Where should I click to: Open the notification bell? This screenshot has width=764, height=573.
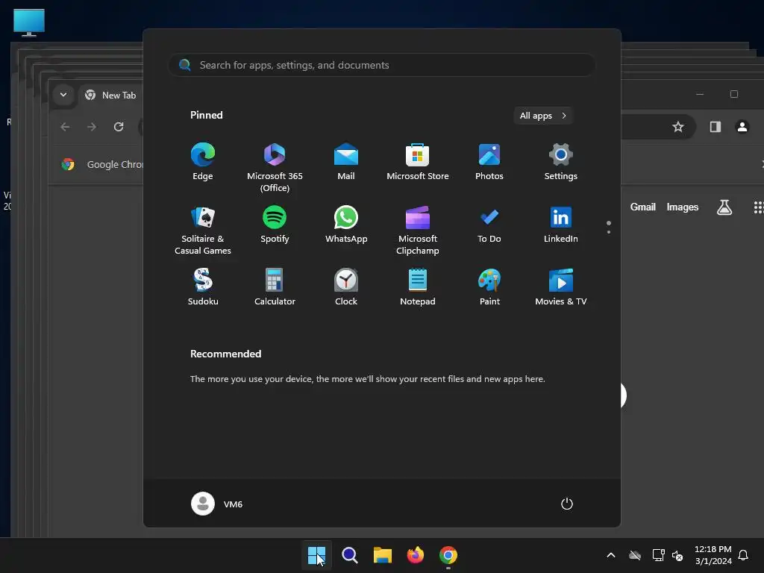coord(743,555)
